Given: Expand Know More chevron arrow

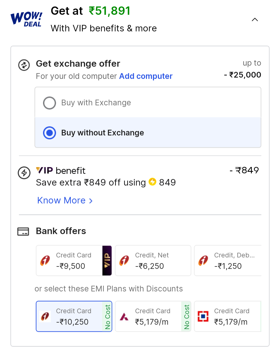Looking at the screenshot, I should [x=91, y=201].
